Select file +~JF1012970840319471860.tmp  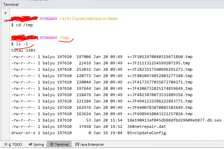click(x=160, y=57)
